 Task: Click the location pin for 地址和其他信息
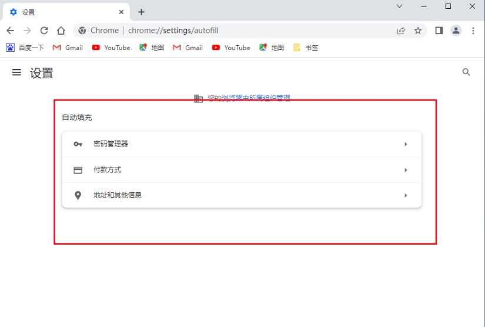[78, 195]
